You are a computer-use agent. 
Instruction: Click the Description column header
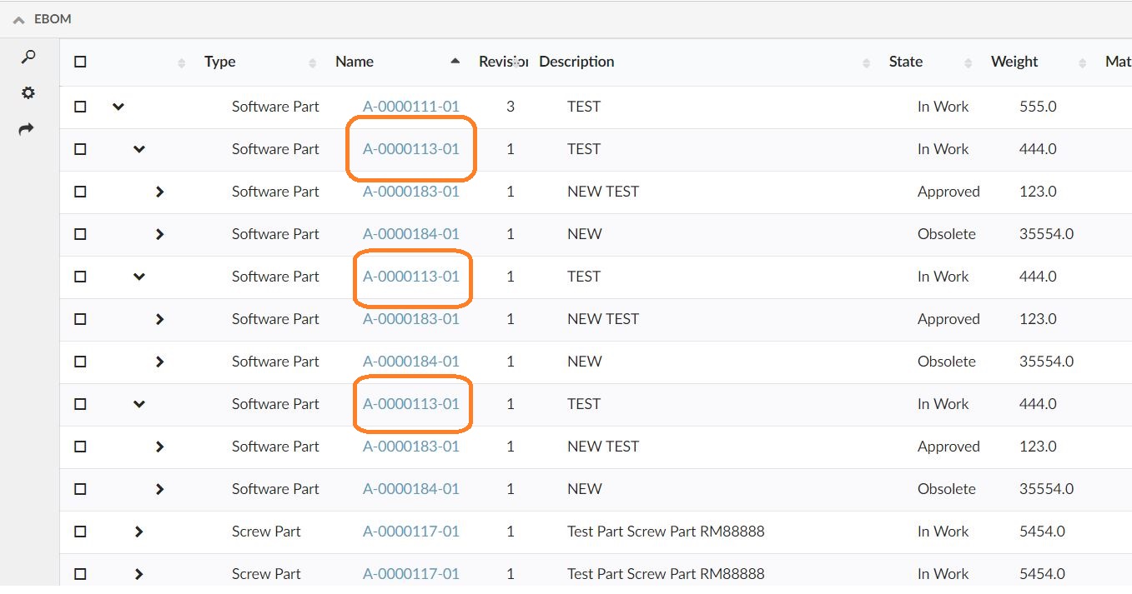coord(576,62)
